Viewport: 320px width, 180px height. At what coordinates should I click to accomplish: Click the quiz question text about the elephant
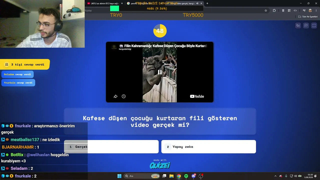[160, 121]
